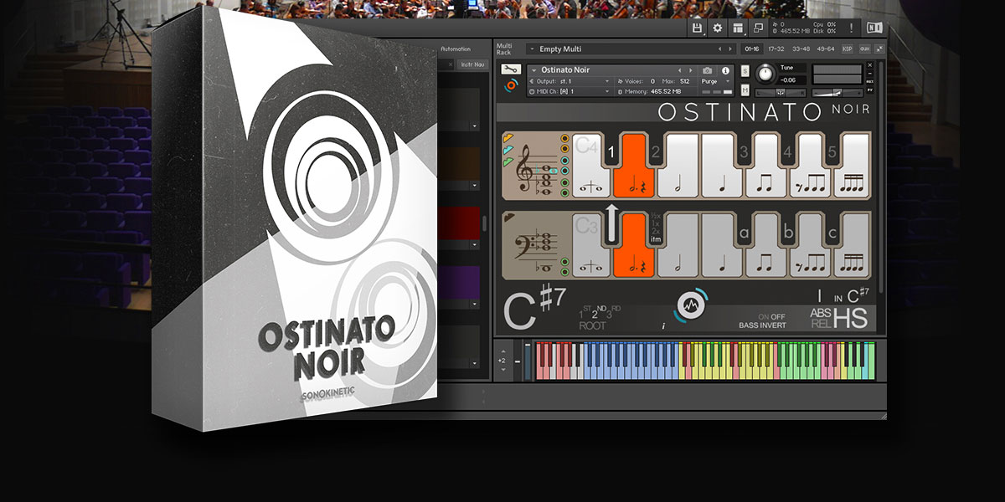Image resolution: width=1005 pixels, height=502 pixels.
Task: Open the Ostinato Noir instrument dropdown arrow
Action: tap(534, 70)
